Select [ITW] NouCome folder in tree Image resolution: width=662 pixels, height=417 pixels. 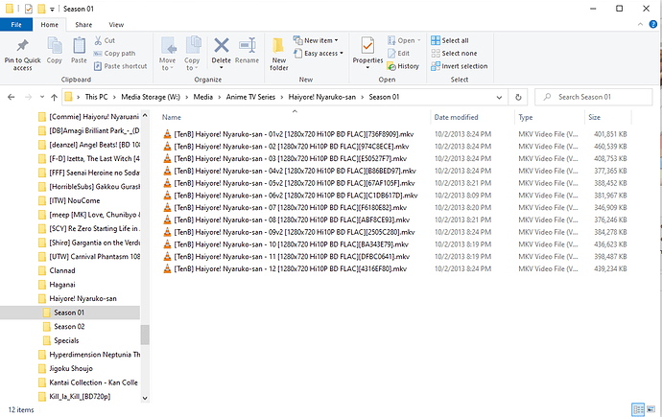click(x=75, y=200)
